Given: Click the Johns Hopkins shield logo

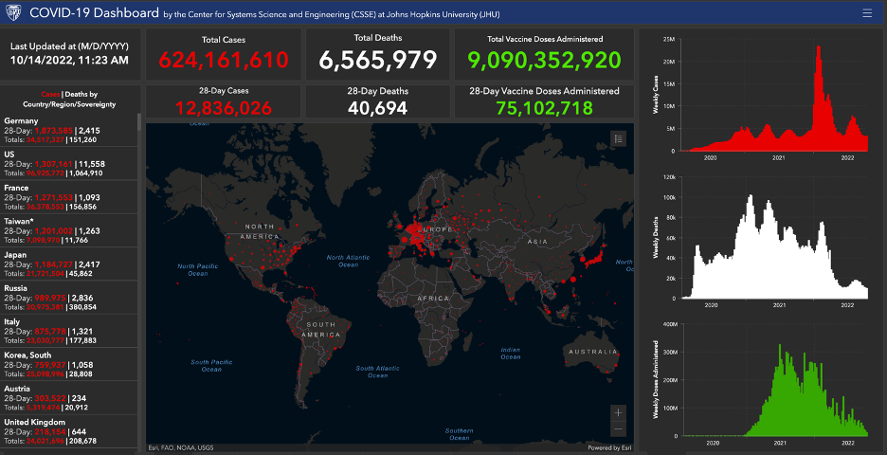Looking at the screenshot, I should coord(13,12).
